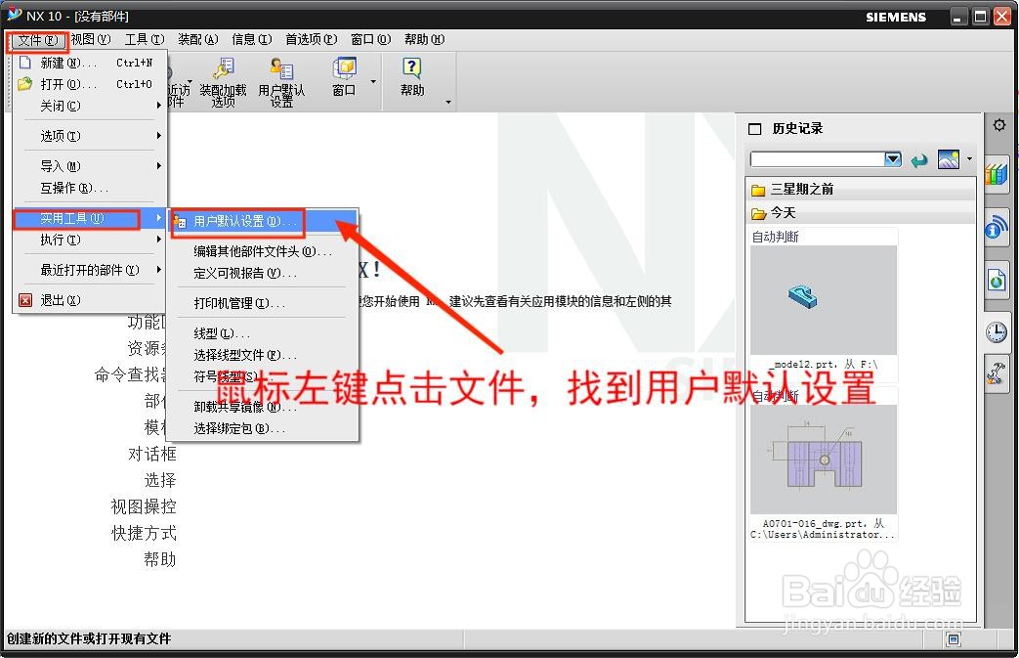
Task: Click the red 退出 exit icon
Action: pos(25,300)
